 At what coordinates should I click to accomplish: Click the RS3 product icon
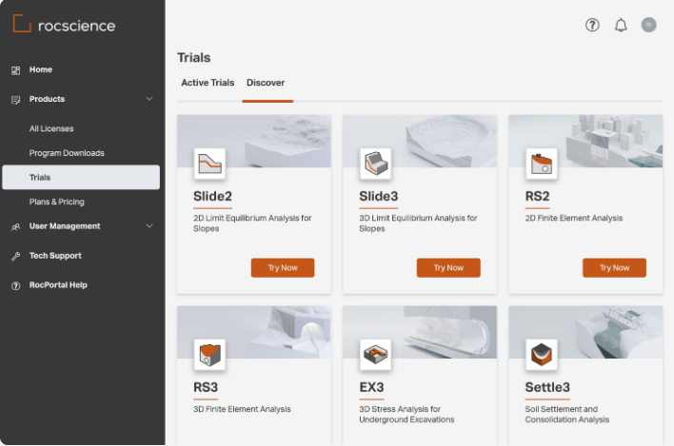209,355
